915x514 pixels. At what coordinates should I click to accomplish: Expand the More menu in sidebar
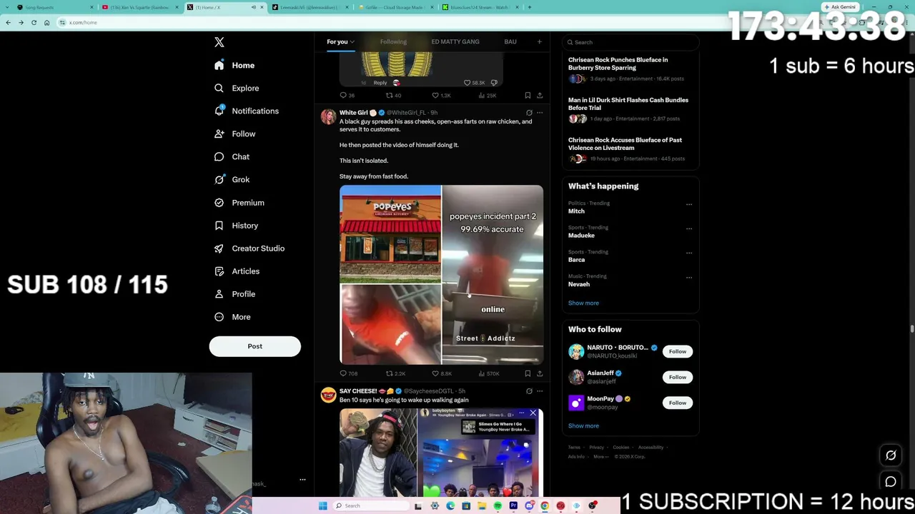tap(232, 316)
